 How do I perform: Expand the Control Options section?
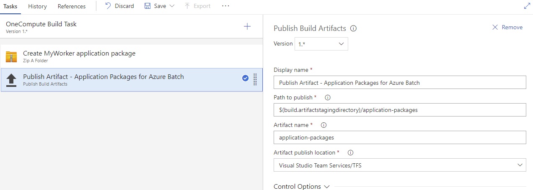pyautogui.click(x=301, y=186)
